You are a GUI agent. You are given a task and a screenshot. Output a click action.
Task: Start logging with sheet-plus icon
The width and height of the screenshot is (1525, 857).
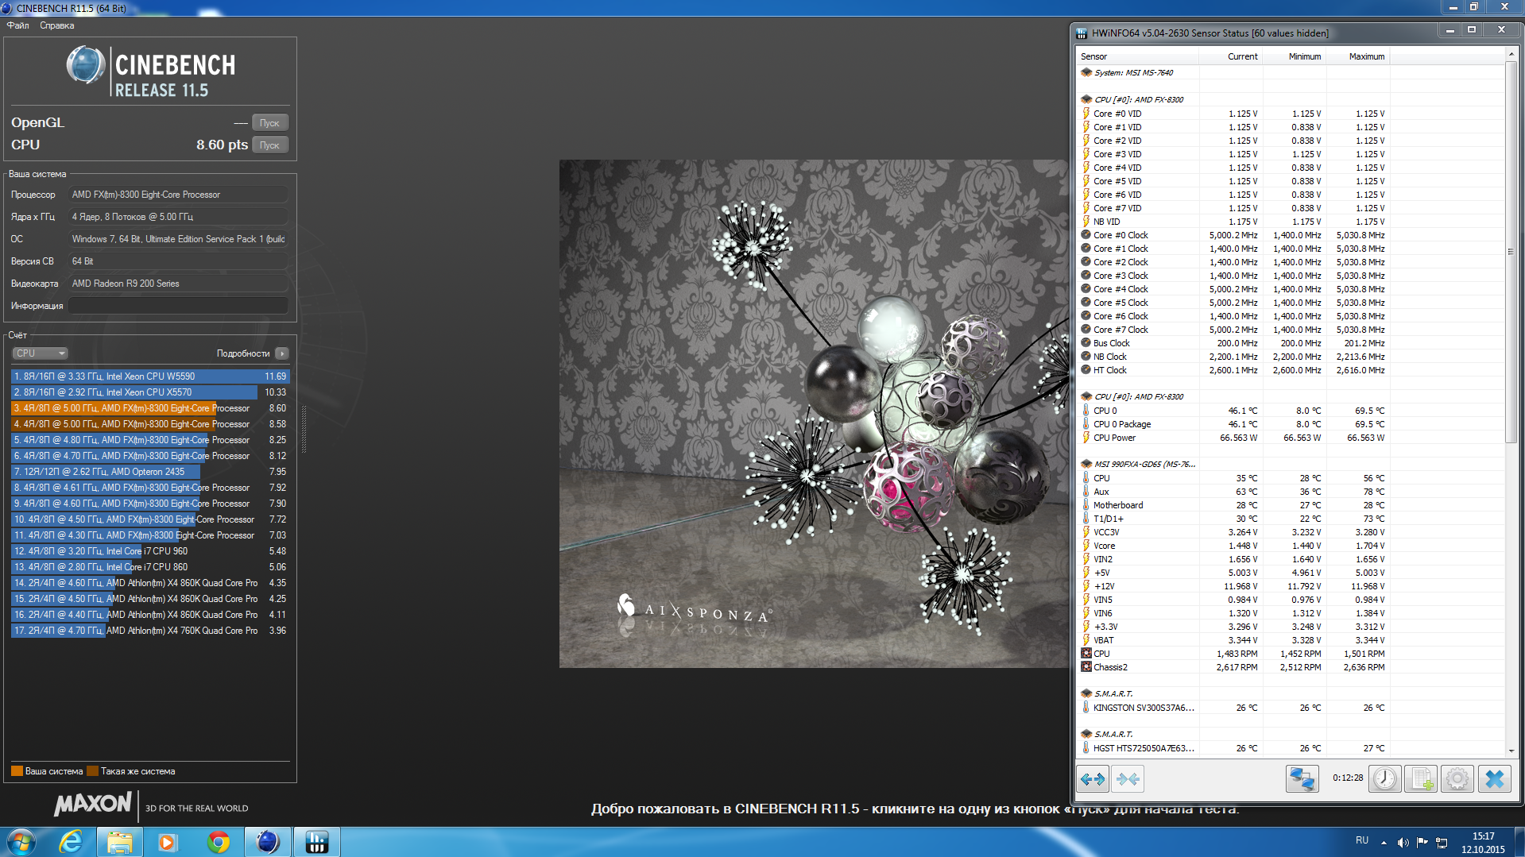1421,778
